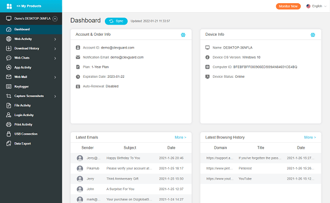
Task: Click the Login Activity person icon
Action: [x=9, y=115]
